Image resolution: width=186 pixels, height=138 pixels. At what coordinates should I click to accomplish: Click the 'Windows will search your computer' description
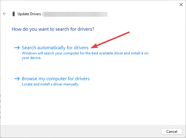coord(85,53)
